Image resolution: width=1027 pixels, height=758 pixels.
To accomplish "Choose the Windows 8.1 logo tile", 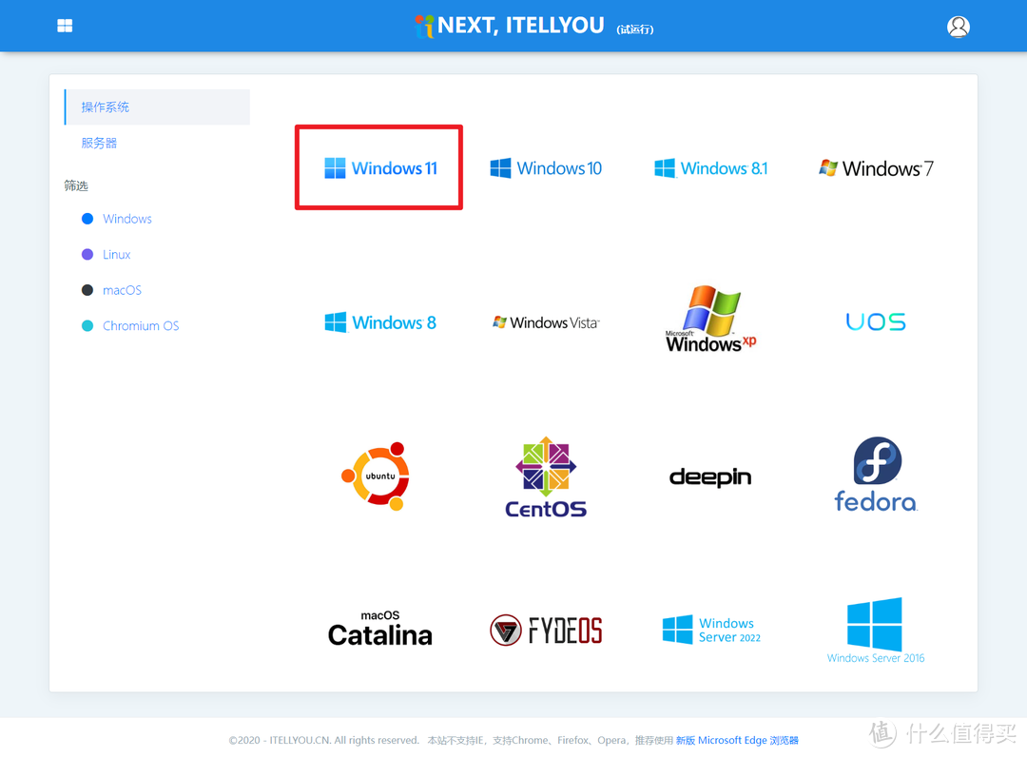I will click(710, 168).
